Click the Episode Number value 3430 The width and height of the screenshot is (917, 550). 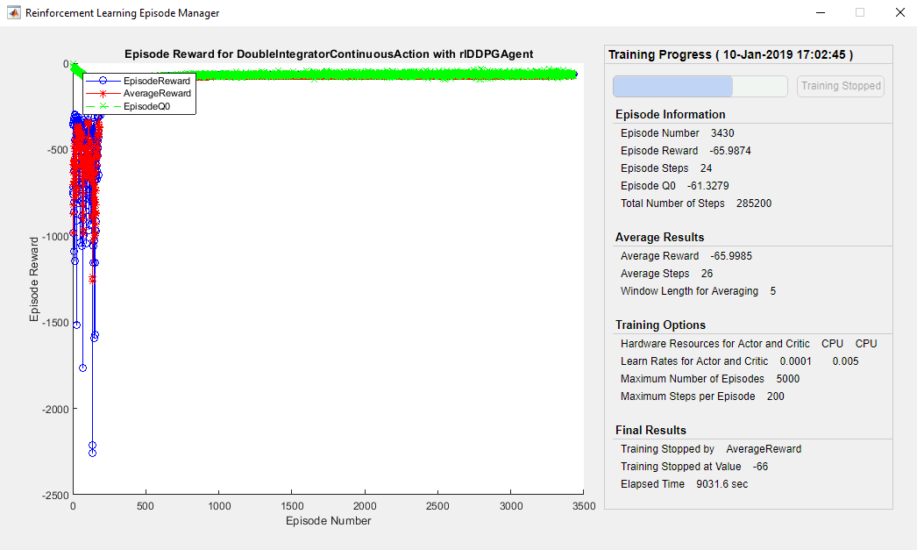click(x=722, y=133)
